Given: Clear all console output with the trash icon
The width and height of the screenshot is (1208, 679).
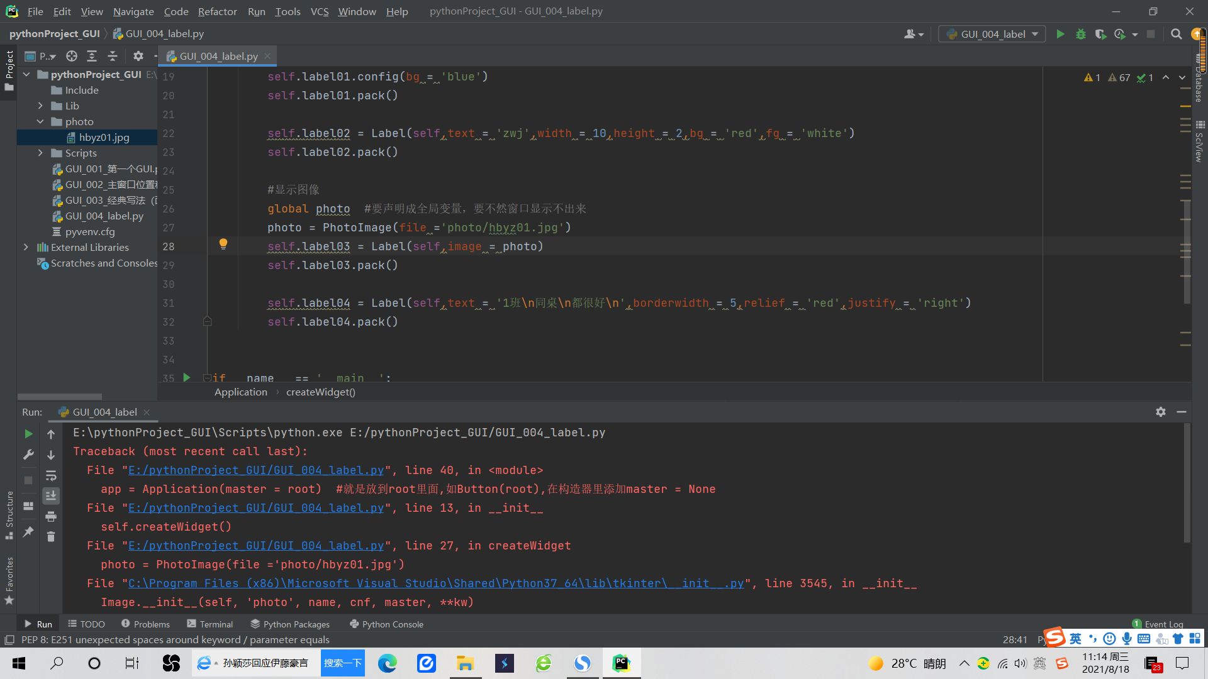Looking at the screenshot, I should (x=51, y=536).
